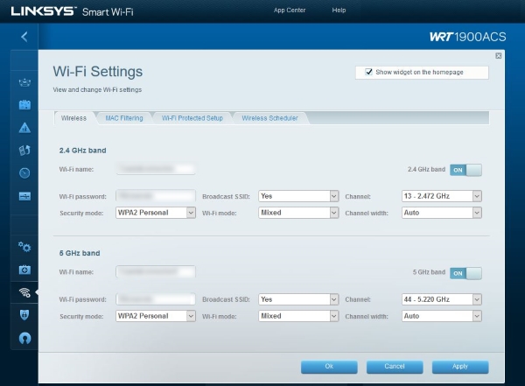
Task: Open 5 GHz Security mode dropdown
Action: click(x=156, y=316)
